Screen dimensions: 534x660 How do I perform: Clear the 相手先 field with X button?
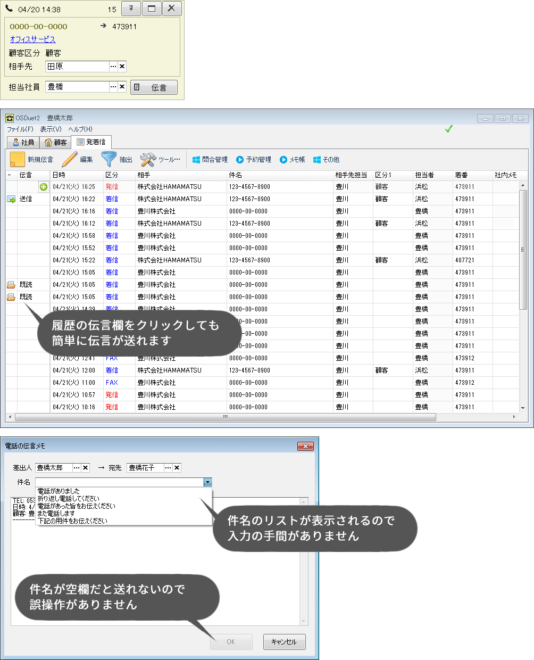point(122,67)
